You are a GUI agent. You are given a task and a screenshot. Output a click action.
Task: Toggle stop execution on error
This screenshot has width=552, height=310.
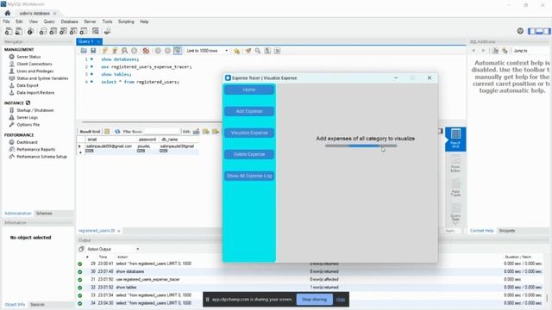(x=146, y=51)
